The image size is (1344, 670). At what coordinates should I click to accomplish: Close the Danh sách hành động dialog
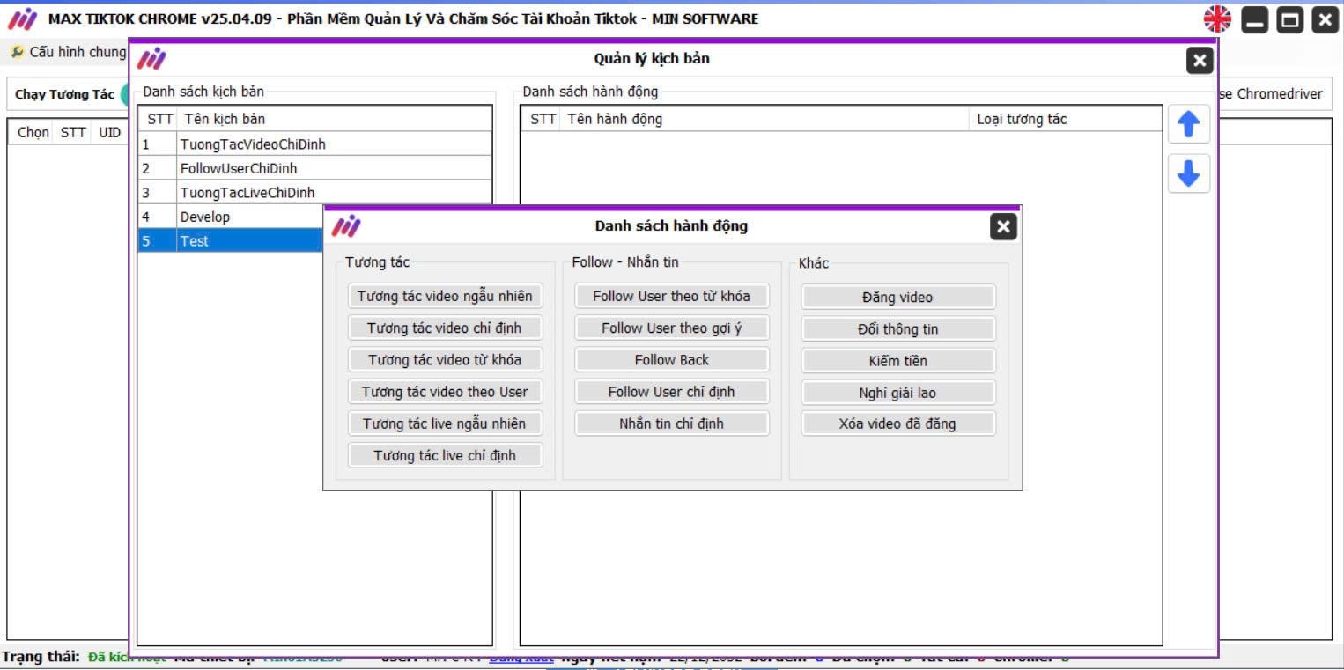coord(1003,227)
